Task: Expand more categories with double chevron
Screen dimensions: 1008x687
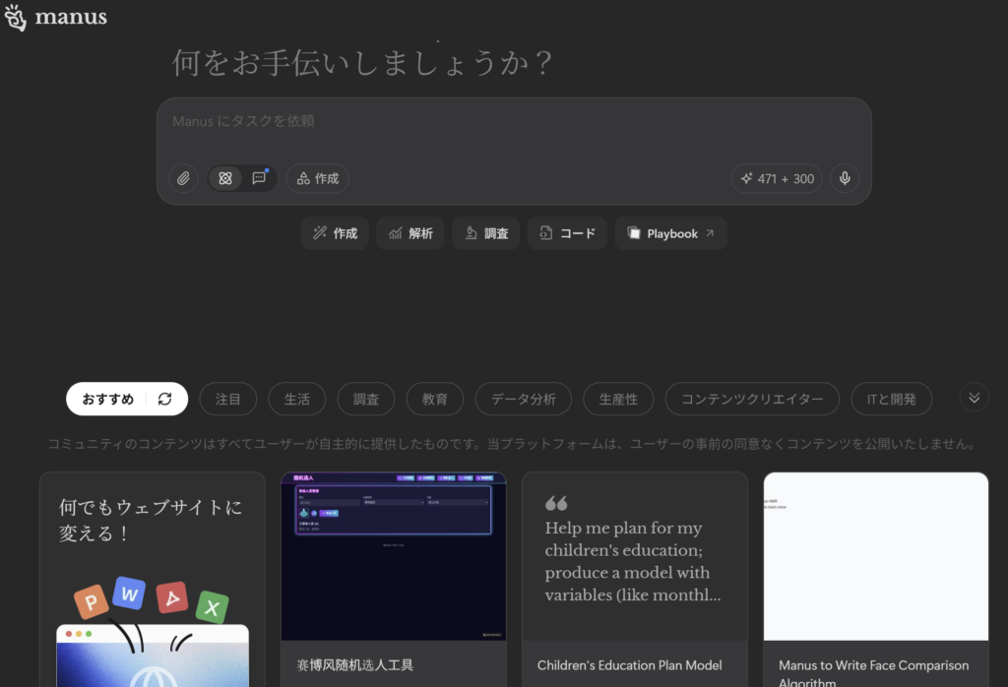Action: pos(975,398)
